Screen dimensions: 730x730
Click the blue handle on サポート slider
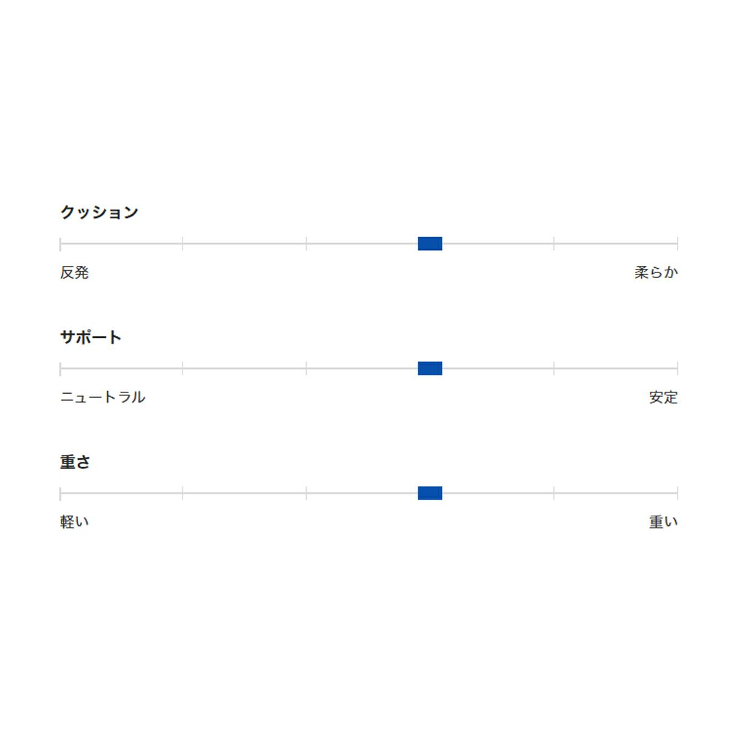[x=430, y=369]
